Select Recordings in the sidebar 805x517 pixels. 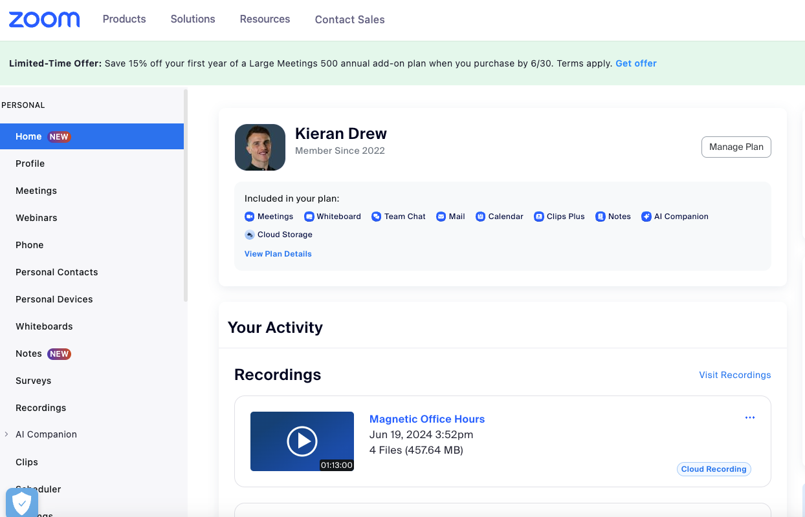(x=41, y=408)
